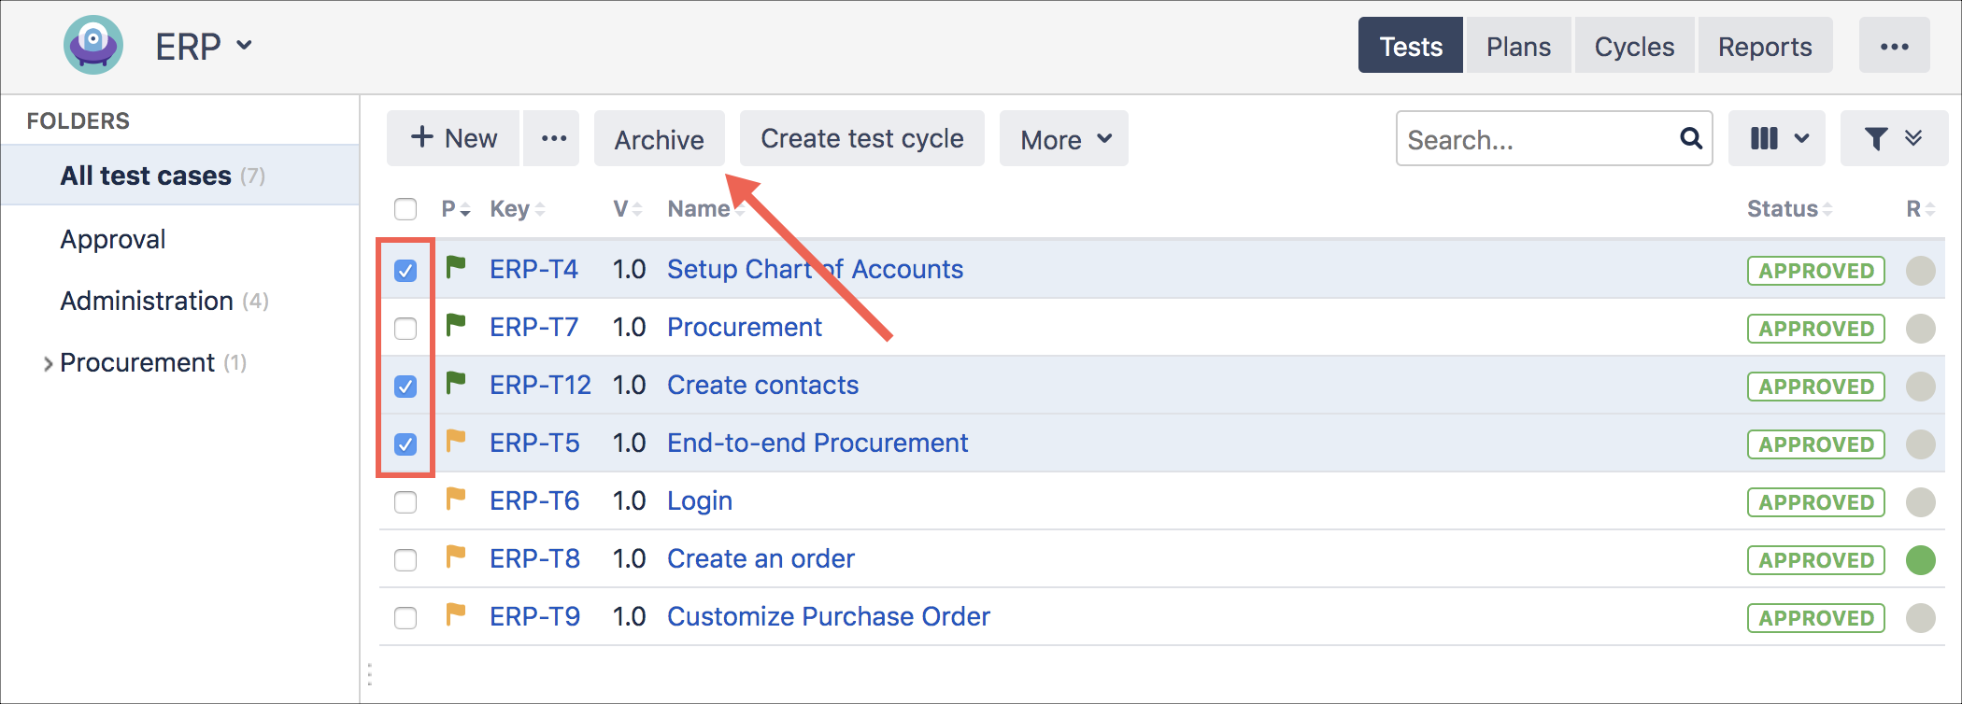This screenshot has height=704, width=1962.
Task: Uncheck the ERP-T4 checkbox
Action: 405,271
